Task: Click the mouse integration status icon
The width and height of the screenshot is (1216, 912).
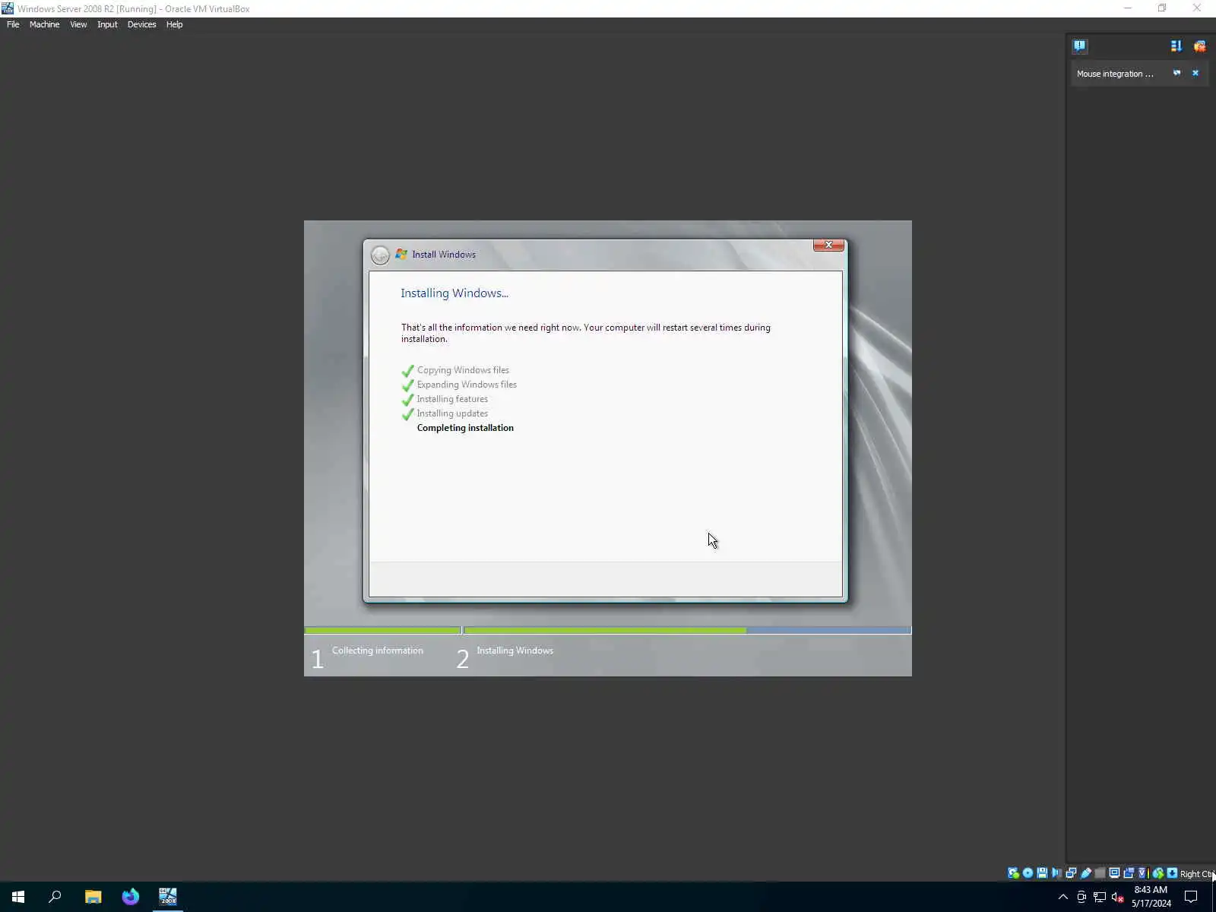Action: click(x=1157, y=873)
